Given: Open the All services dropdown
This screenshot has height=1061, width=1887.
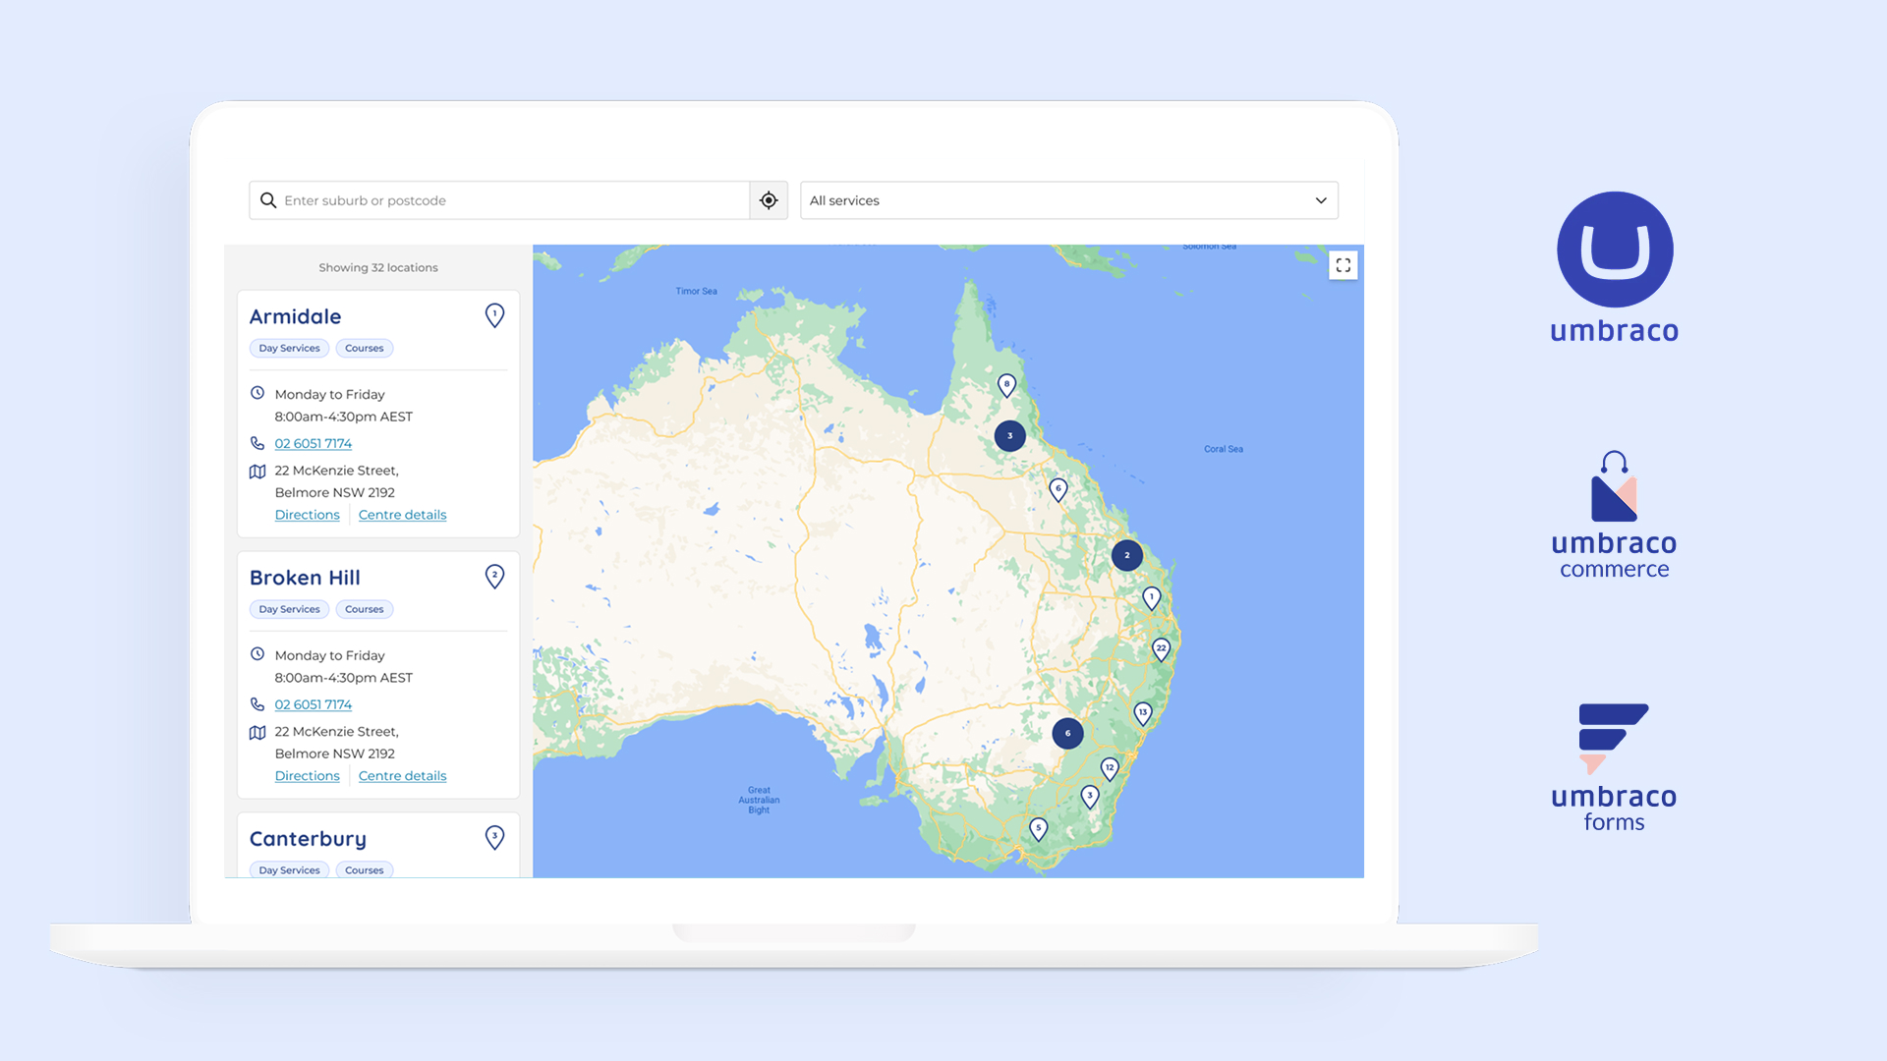Looking at the screenshot, I should click(1069, 200).
